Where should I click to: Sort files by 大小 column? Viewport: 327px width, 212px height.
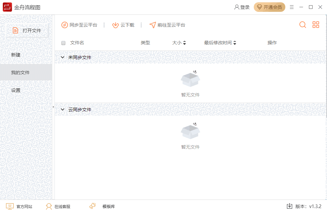[x=179, y=43]
